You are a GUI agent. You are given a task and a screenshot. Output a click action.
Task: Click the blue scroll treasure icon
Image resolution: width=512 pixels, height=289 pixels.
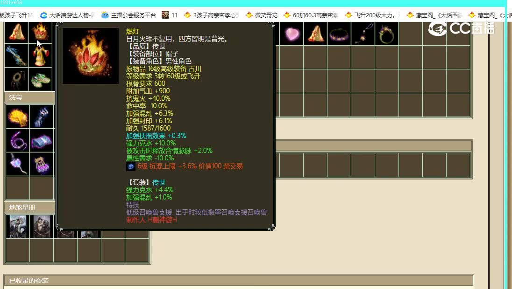tap(42, 140)
